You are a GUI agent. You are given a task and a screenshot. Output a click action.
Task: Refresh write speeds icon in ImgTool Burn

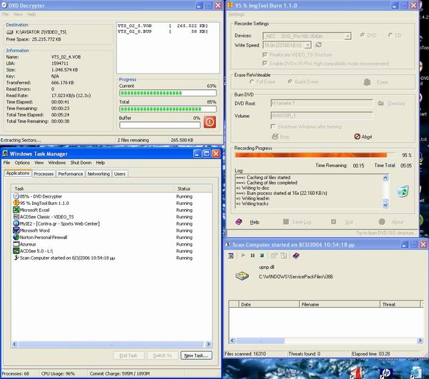318,45
